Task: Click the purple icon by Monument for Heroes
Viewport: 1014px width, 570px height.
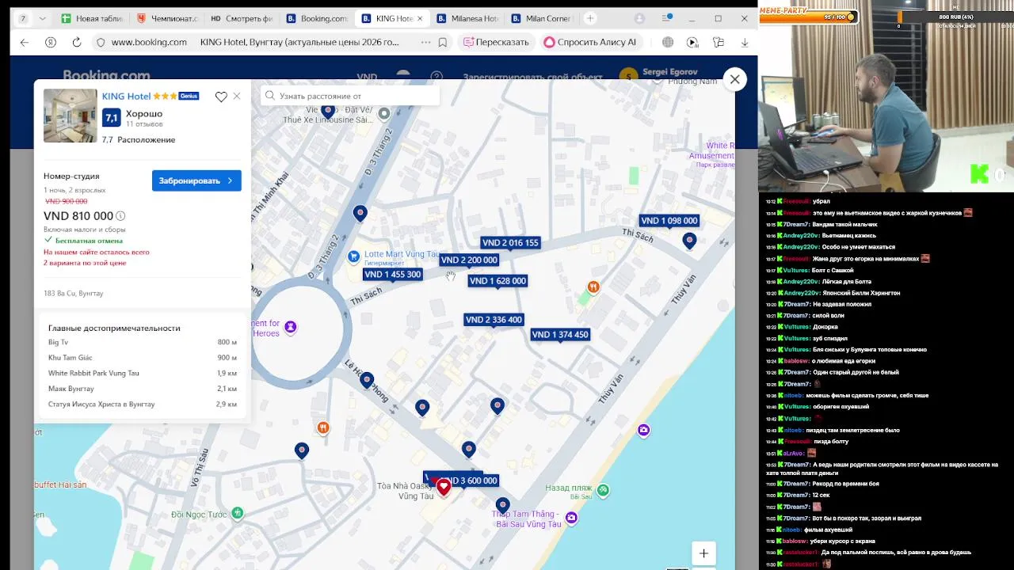Action: tap(291, 326)
